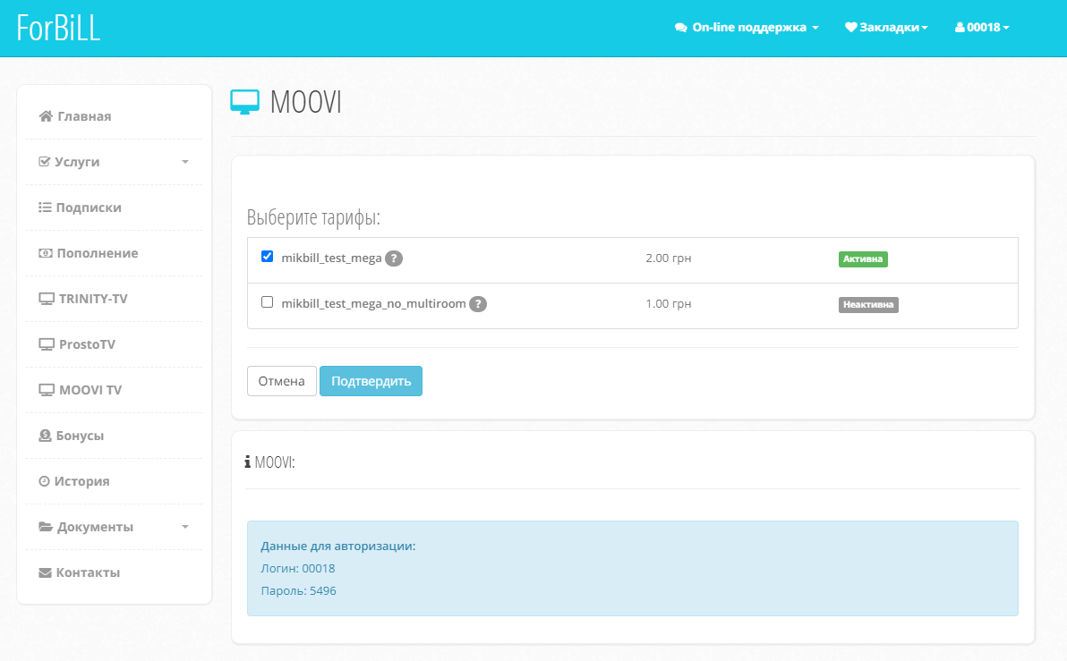Click the clock icon next to История

[44, 481]
